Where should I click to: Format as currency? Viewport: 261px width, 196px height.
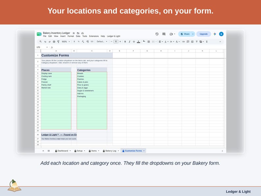[x=74, y=41]
